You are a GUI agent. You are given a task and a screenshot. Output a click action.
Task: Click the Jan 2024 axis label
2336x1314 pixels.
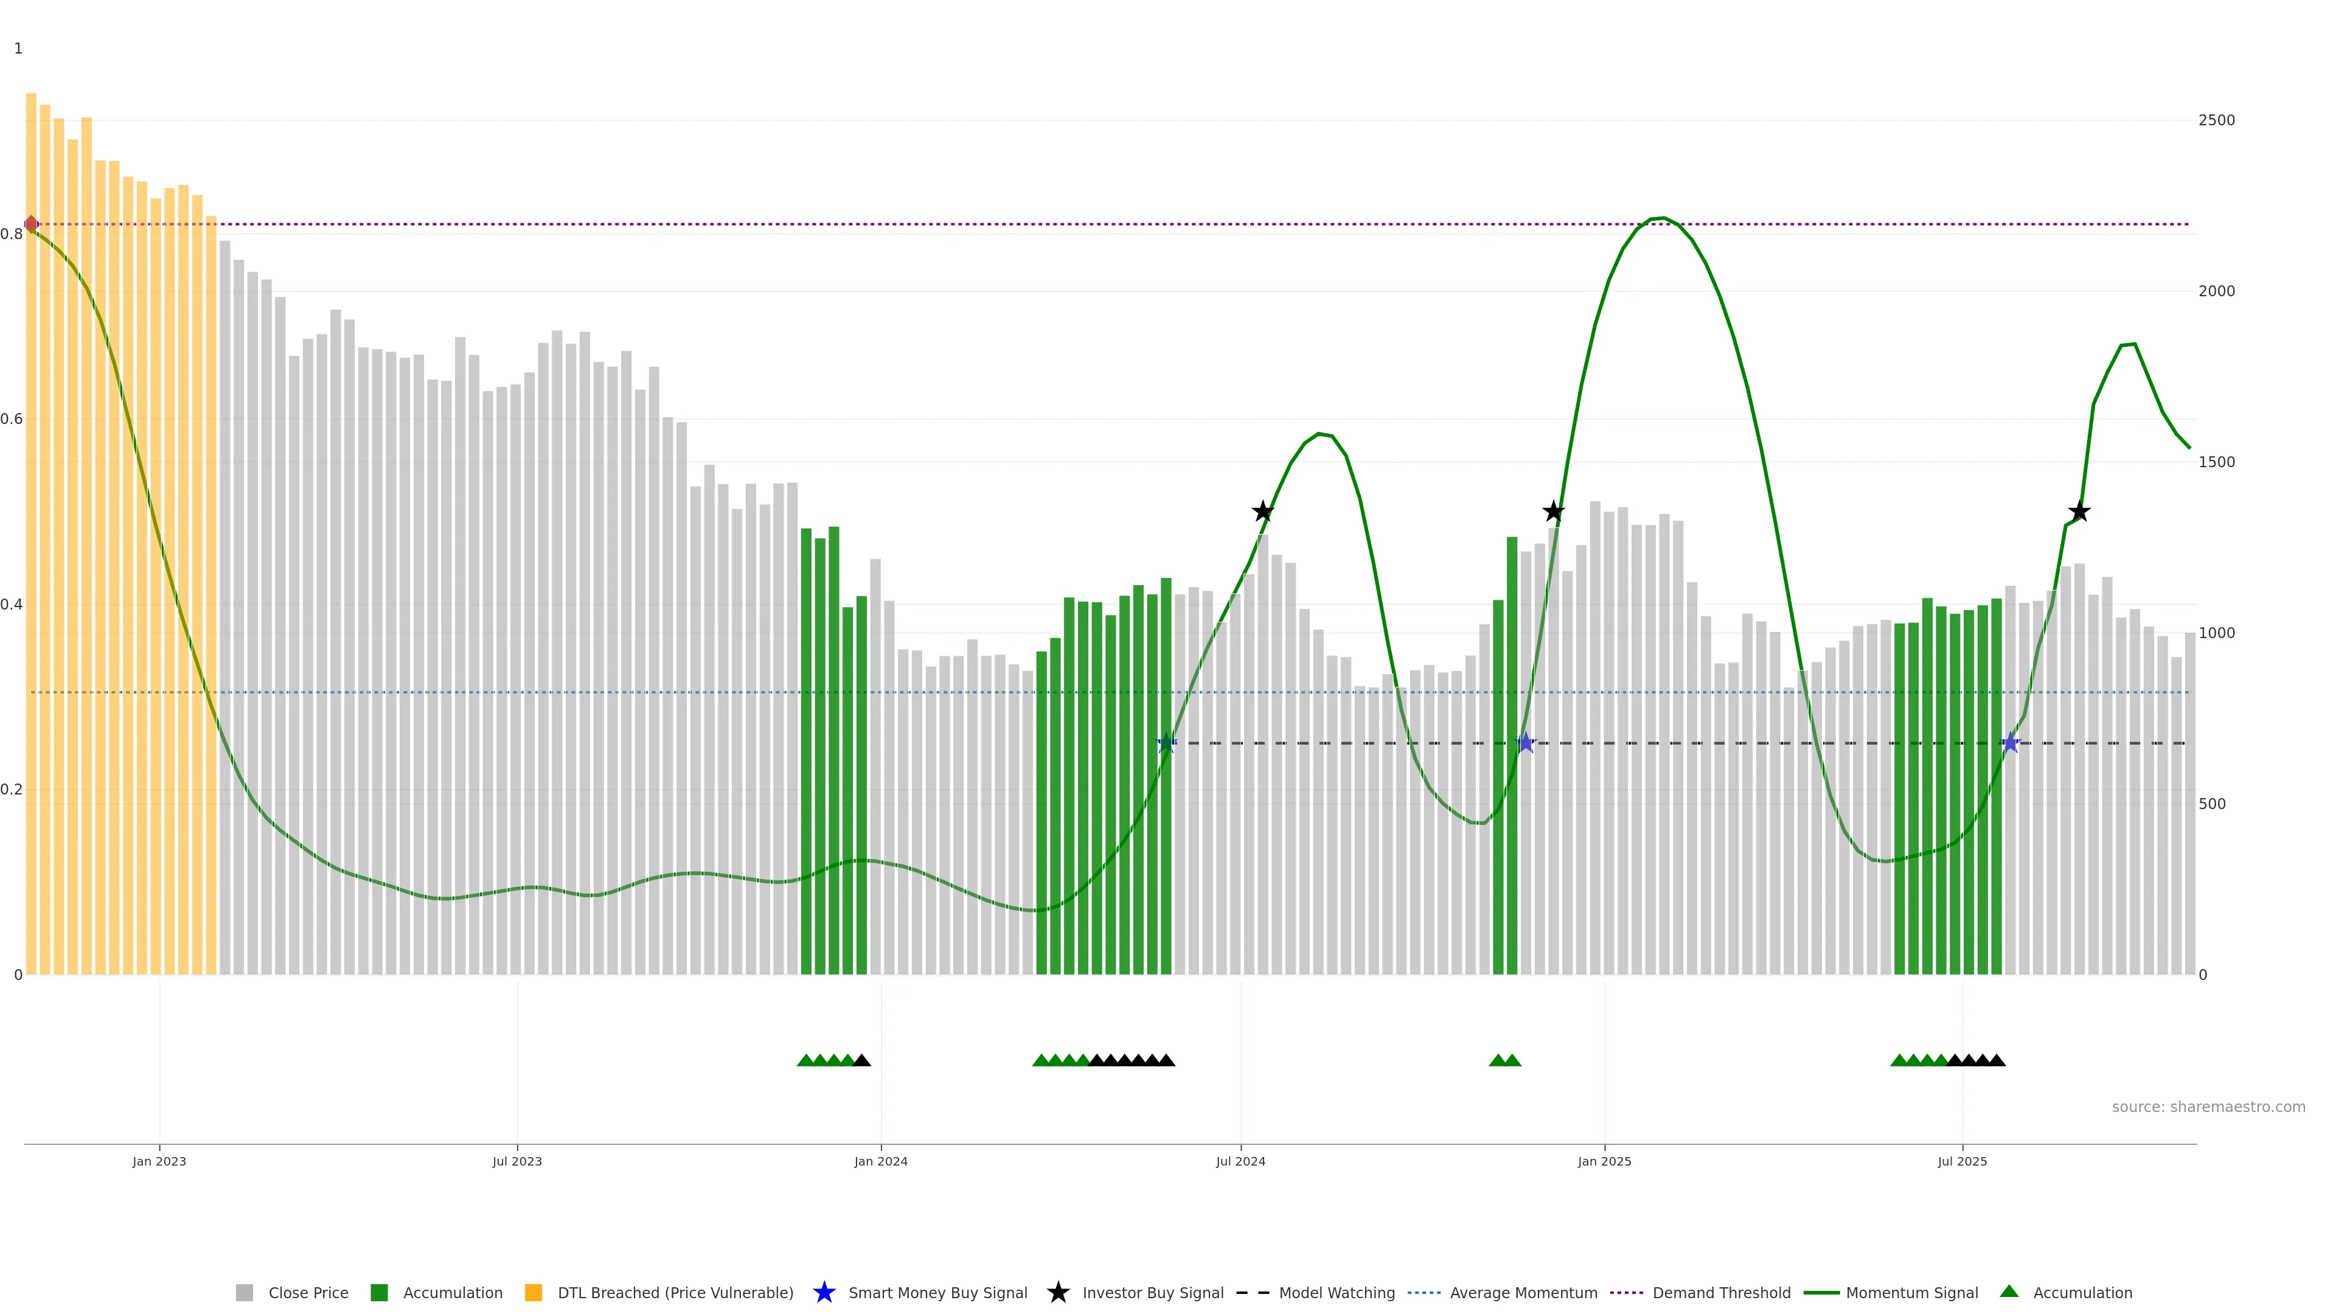[880, 1162]
